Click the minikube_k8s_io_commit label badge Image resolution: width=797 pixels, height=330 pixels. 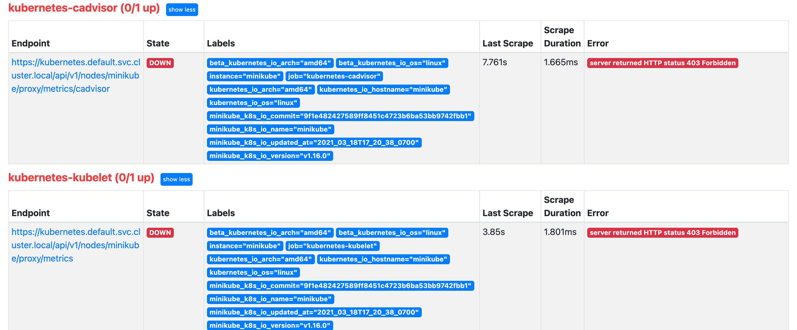340,116
